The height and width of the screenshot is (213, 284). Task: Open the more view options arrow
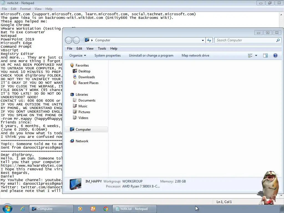256,55
